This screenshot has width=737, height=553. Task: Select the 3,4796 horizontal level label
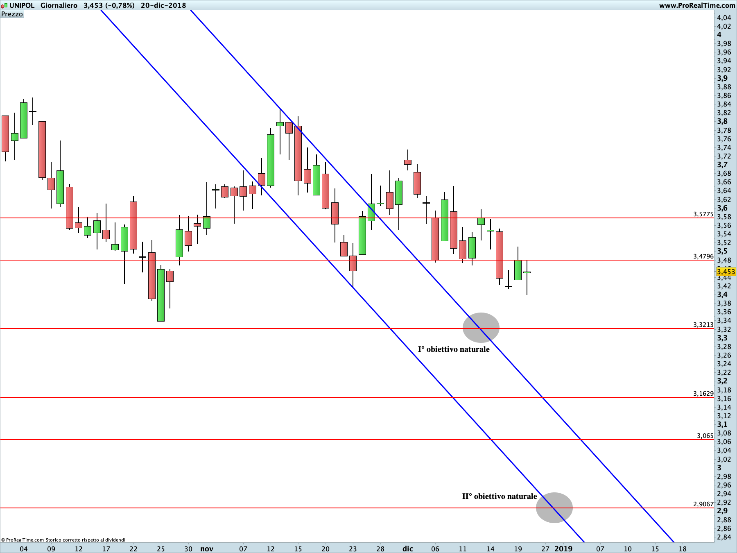[703, 256]
